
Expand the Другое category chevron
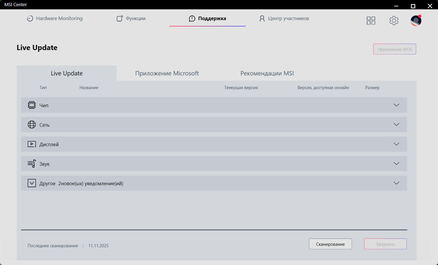pos(396,183)
